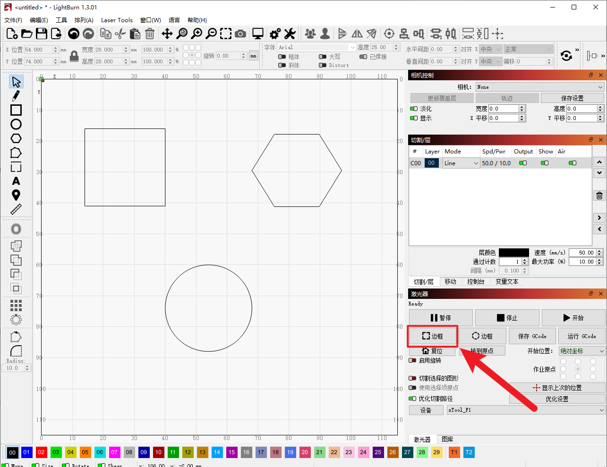The image size is (607, 467).
Task: Click the 保存 GCode button
Action: (532, 336)
